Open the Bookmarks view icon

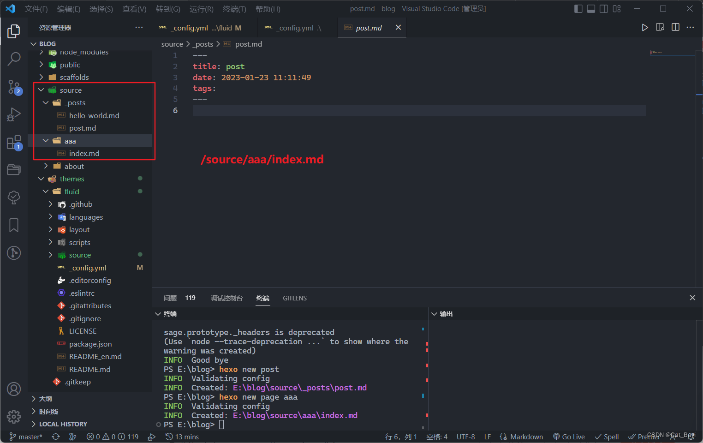14,225
